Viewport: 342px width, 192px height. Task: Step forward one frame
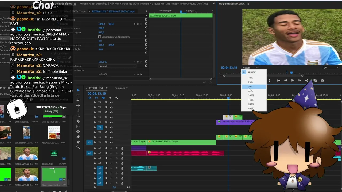pos(300,80)
